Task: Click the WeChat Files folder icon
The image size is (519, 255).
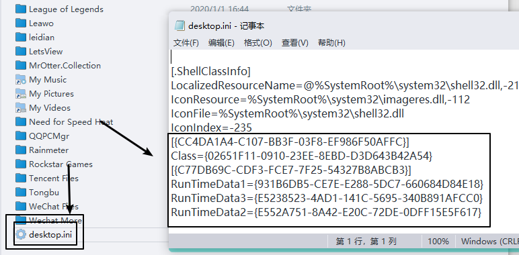Action: [x=21, y=207]
